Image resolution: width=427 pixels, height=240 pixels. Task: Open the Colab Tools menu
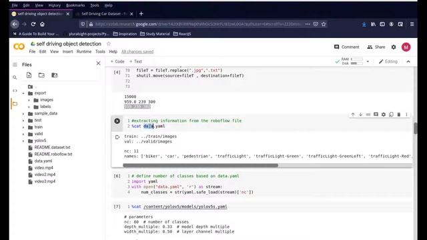click(100, 51)
